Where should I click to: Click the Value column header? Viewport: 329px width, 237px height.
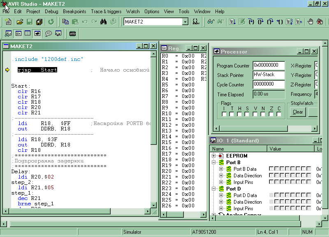click(291, 149)
